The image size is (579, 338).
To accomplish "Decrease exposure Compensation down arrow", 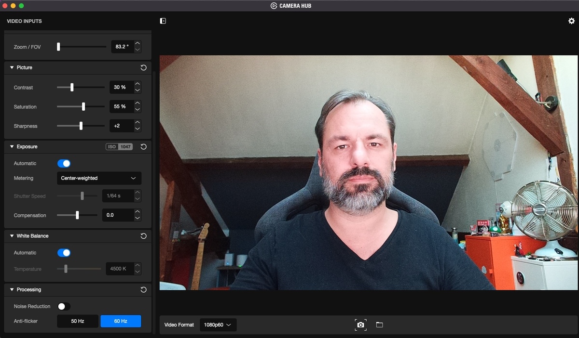I will (x=138, y=218).
